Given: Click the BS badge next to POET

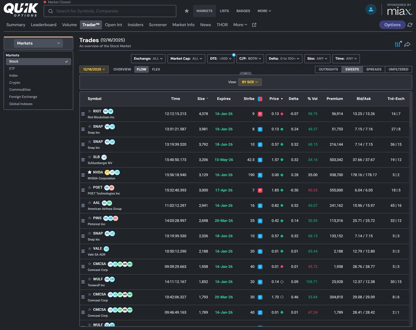Looking at the screenshot, I should [x=107, y=188].
